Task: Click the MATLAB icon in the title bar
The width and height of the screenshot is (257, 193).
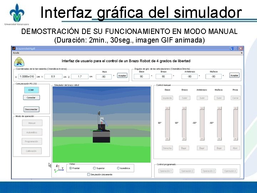Action: [14, 48]
